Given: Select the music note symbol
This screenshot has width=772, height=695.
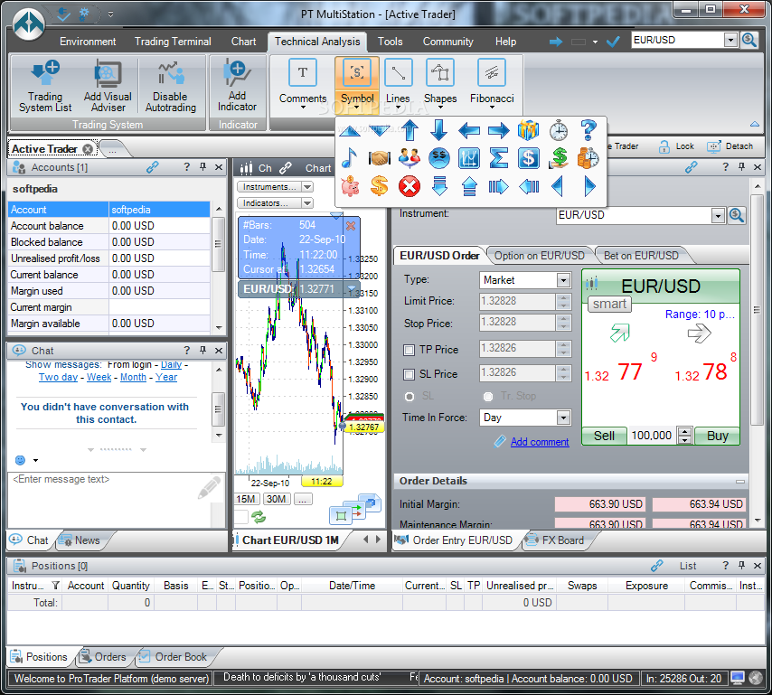Looking at the screenshot, I should coord(349,158).
